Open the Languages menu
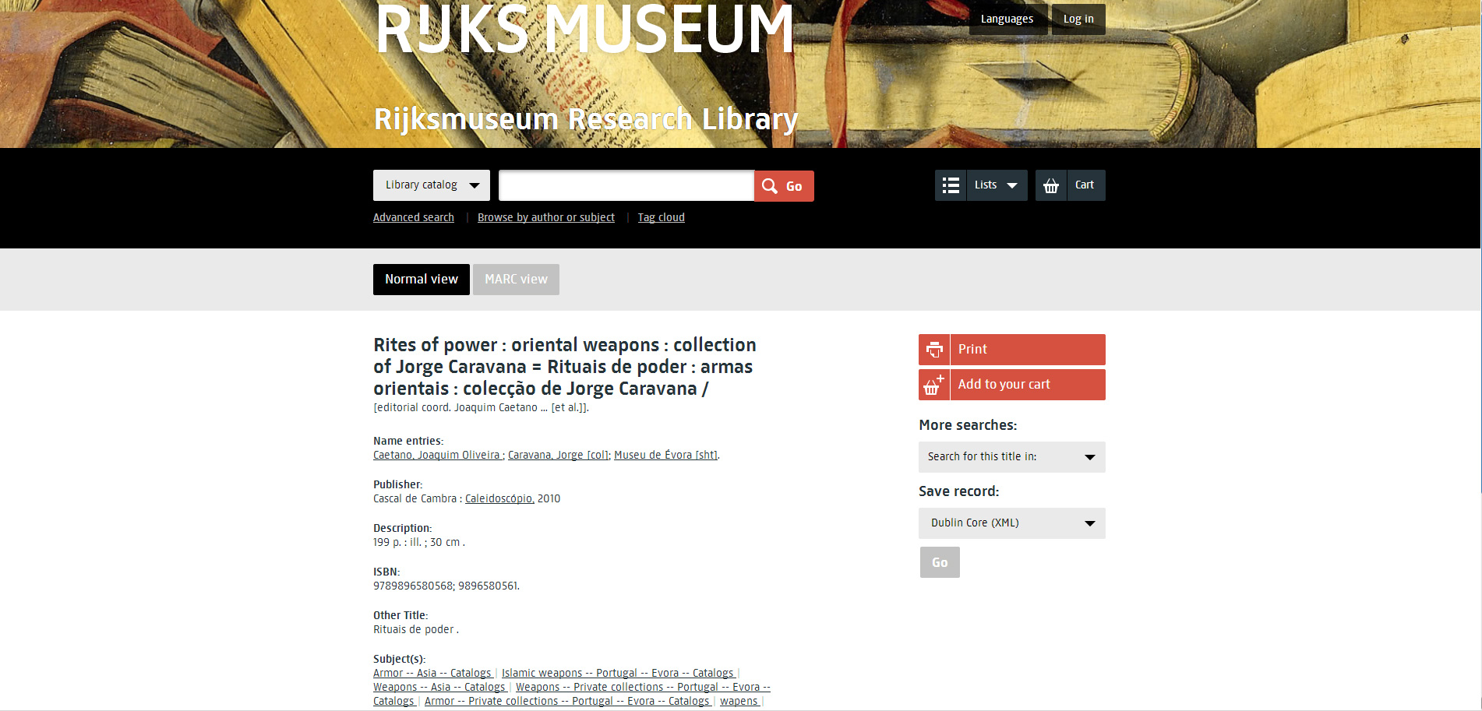1482x711 pixels. tap(1007, 19)
